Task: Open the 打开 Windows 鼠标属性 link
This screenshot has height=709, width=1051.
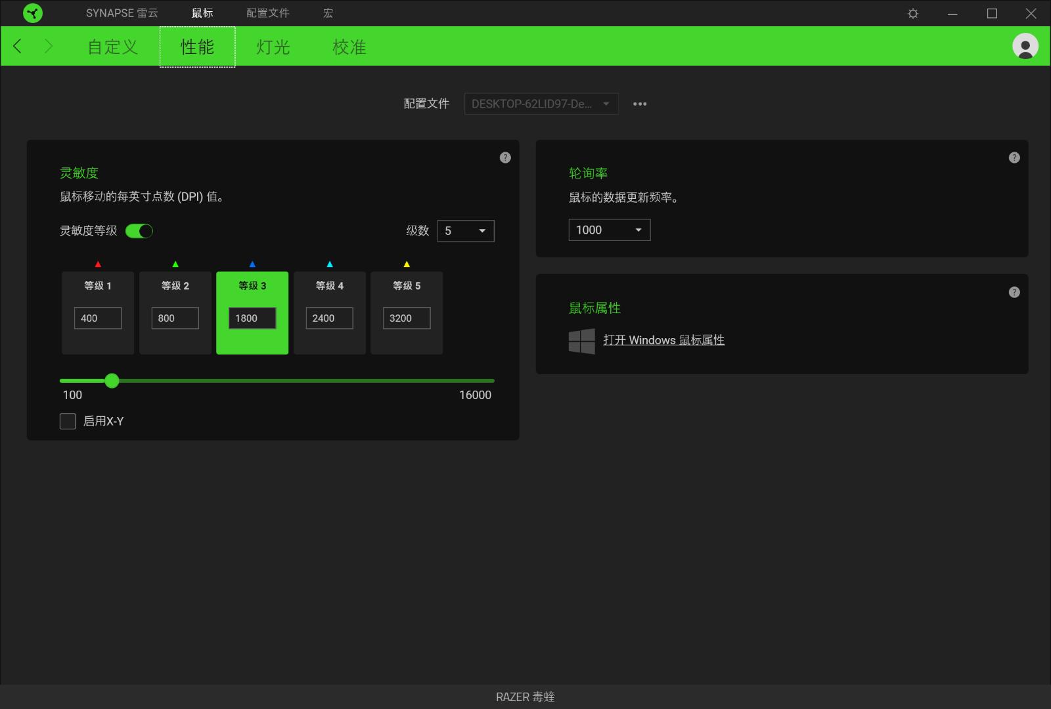Action: point(663,340)
